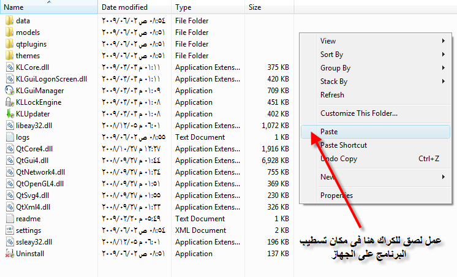Click the readme text document icon
457x277 pixels.
point(10,219)
